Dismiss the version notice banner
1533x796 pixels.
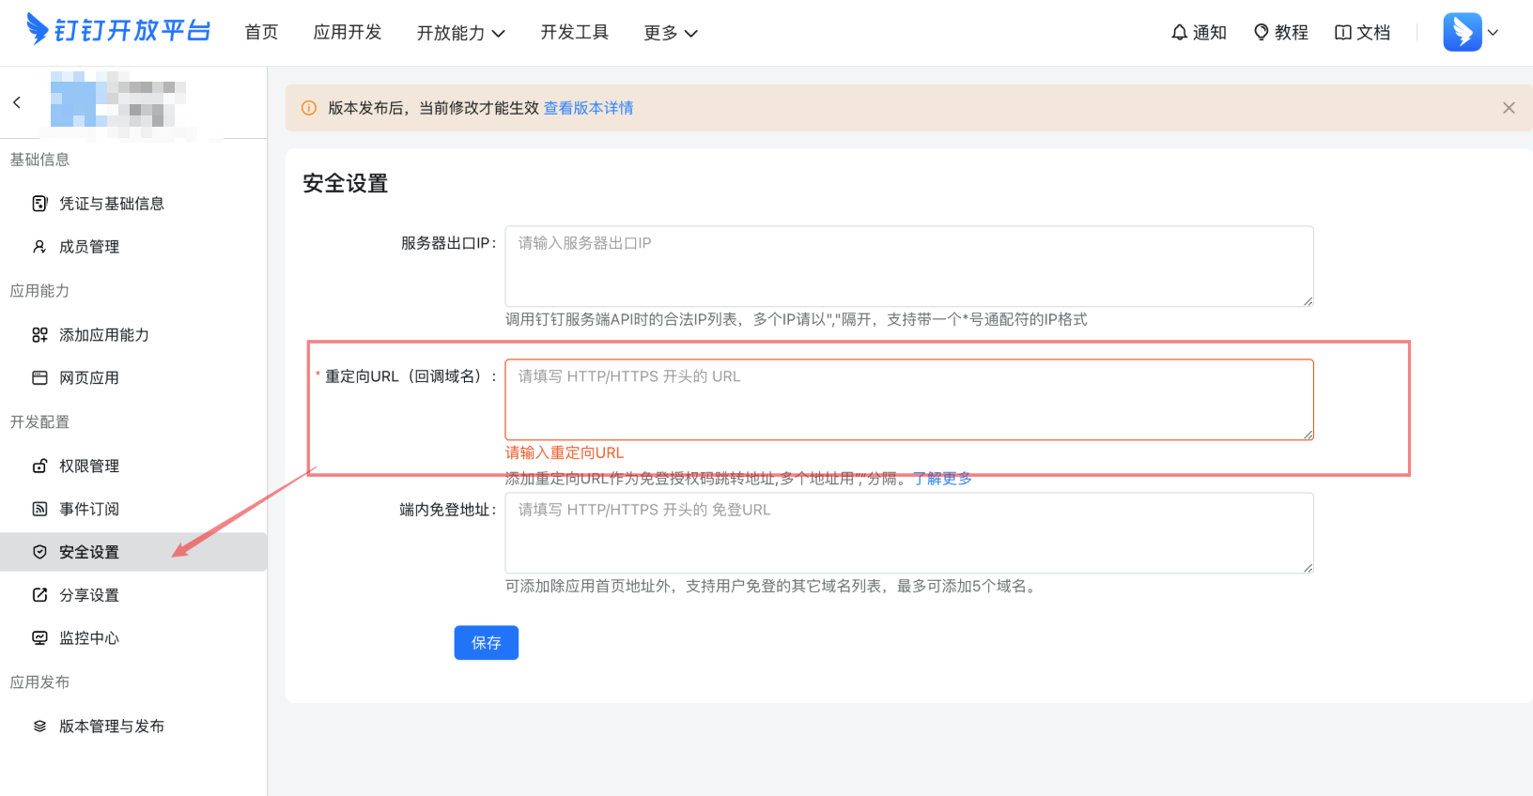1509,108
